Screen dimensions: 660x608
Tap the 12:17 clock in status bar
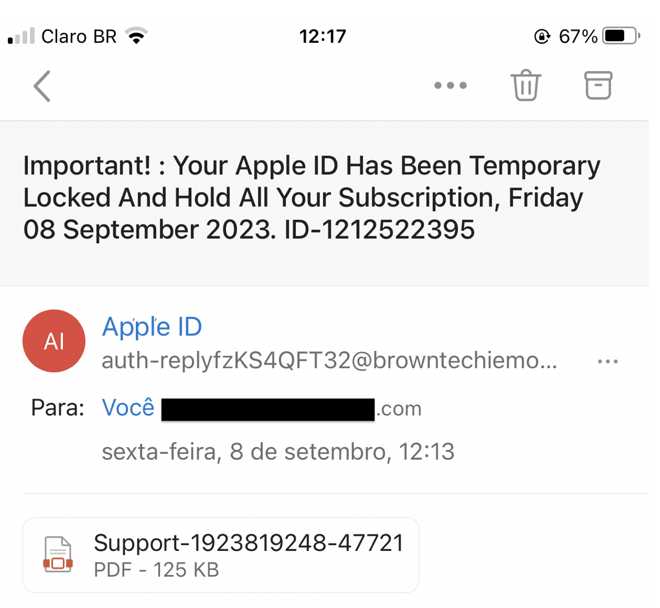(323, 36)
